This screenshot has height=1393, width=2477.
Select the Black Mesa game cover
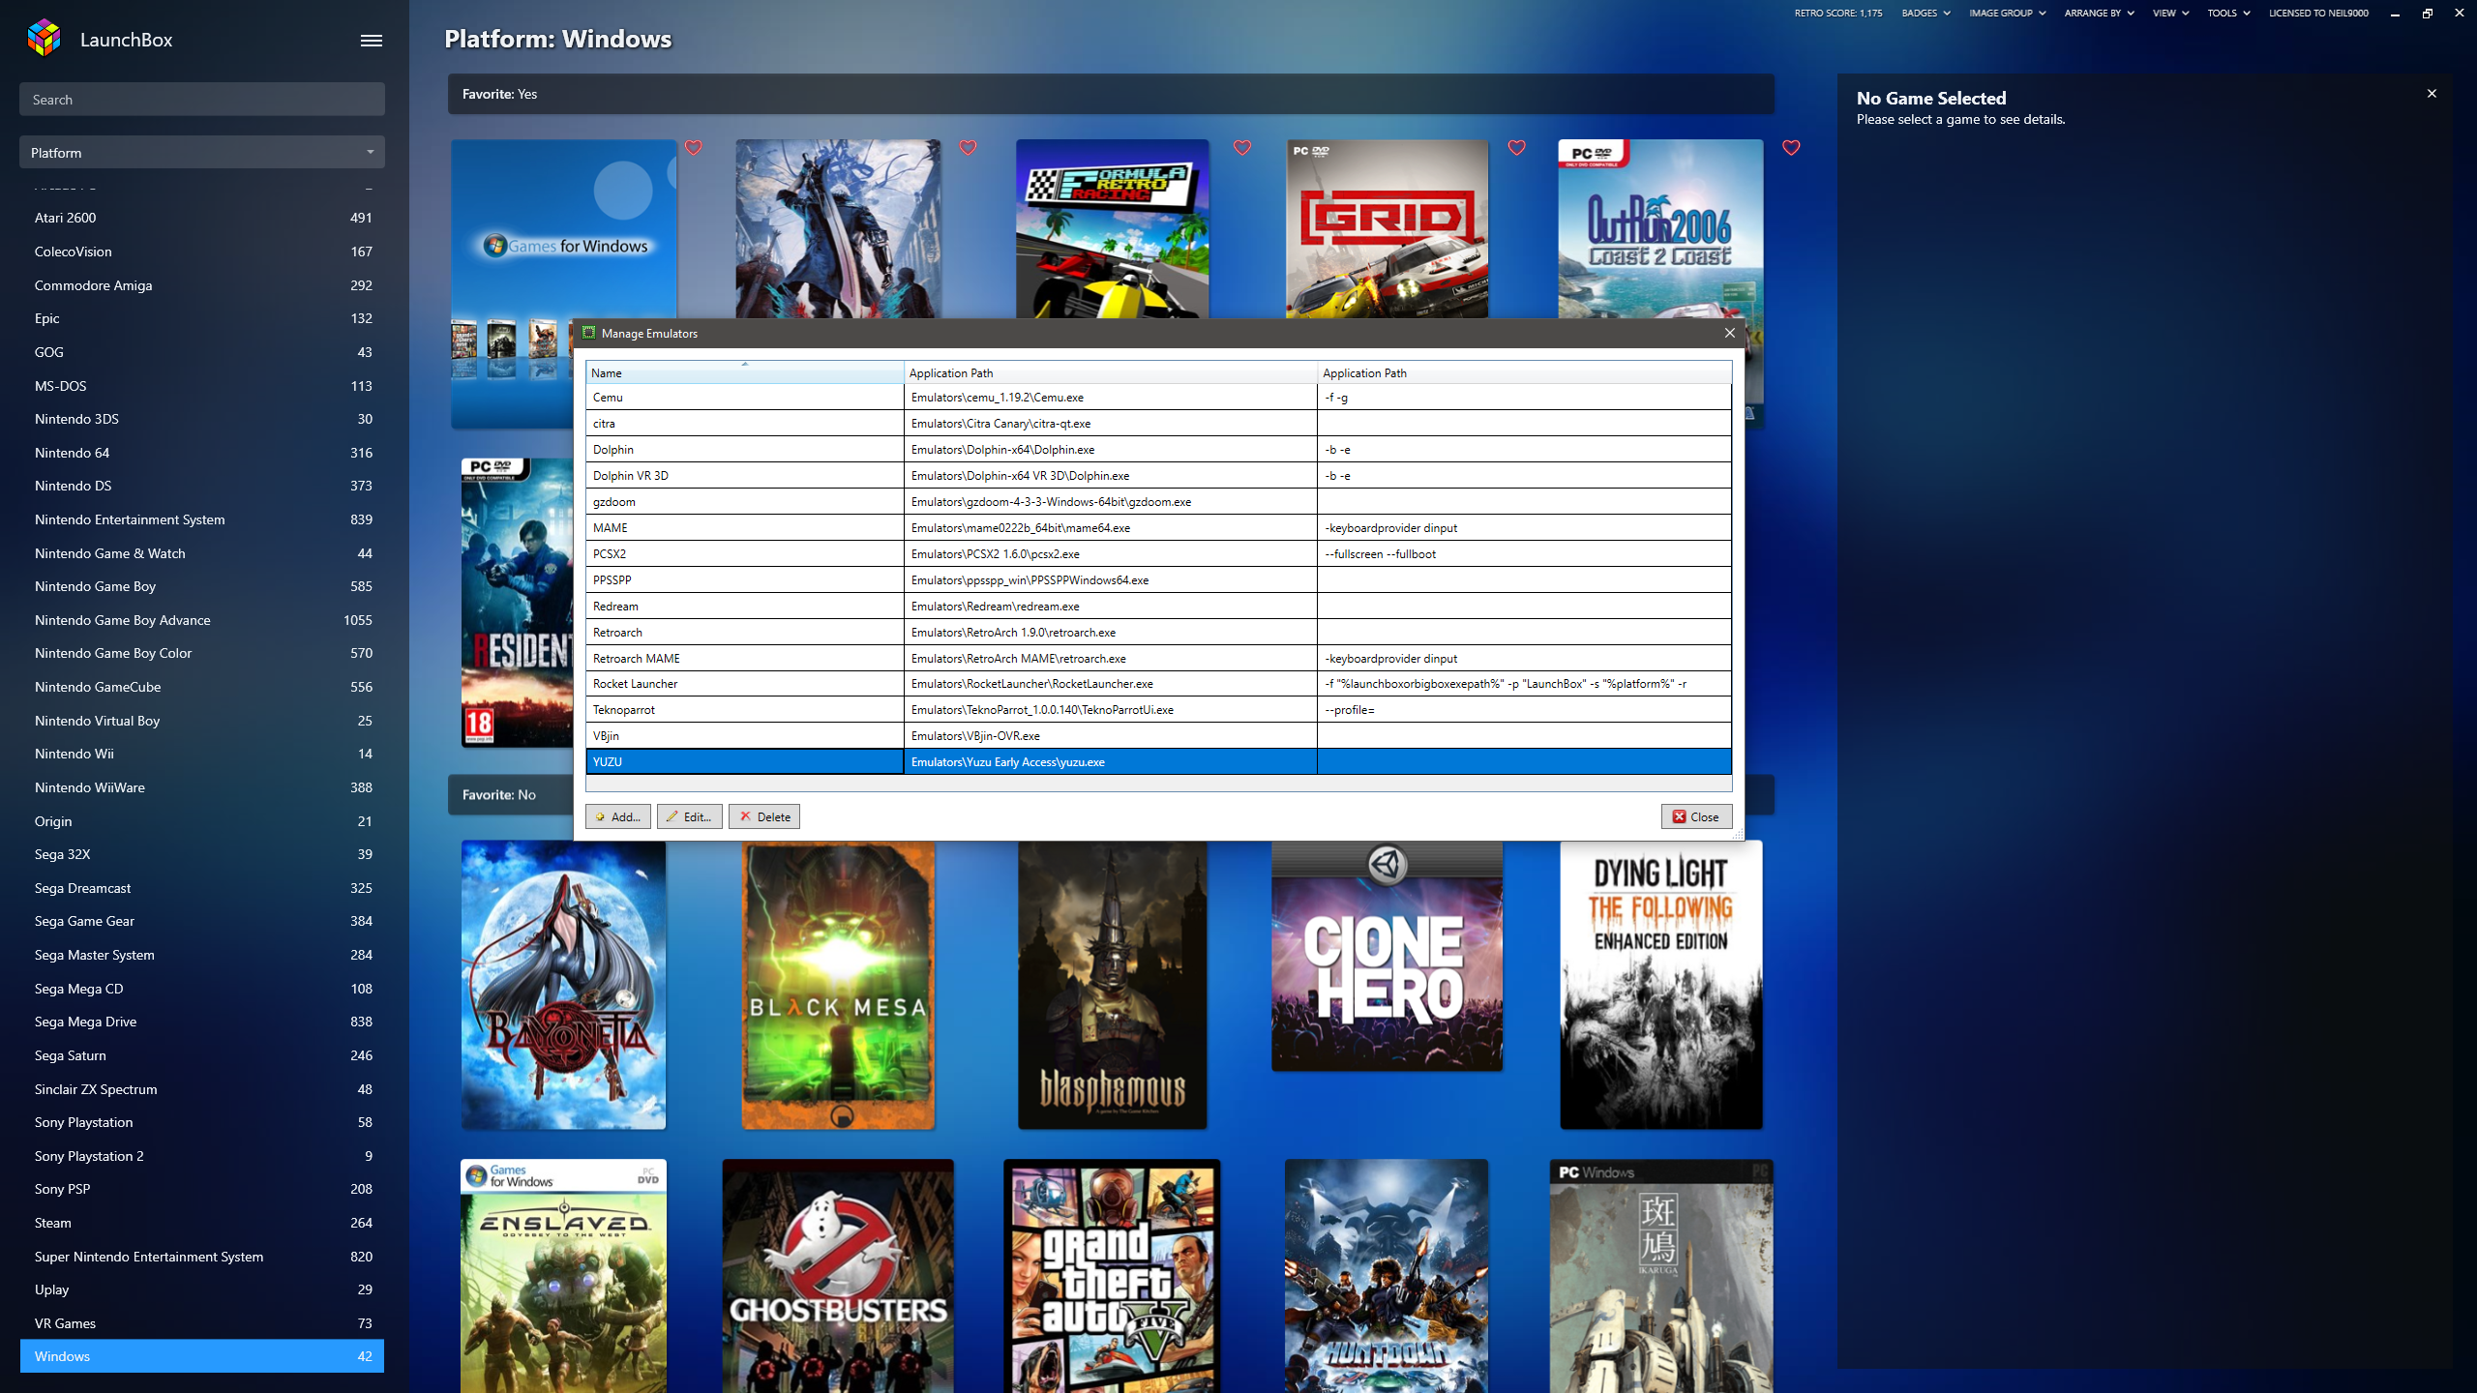(838, 984)
